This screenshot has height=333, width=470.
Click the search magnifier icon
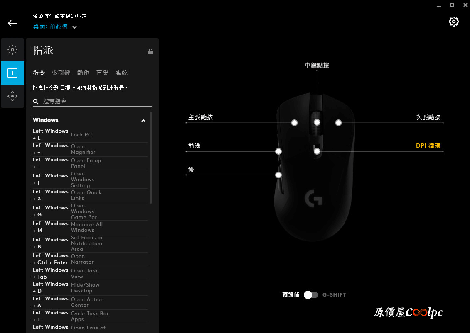tap(36, 102)
